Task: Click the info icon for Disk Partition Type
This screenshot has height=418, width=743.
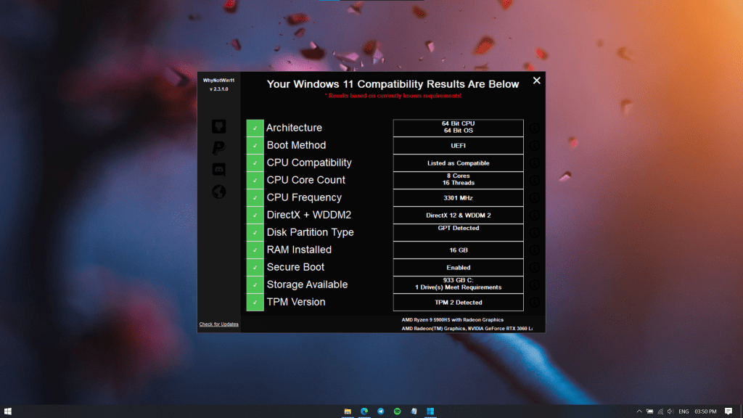Action: pos(535,233)
